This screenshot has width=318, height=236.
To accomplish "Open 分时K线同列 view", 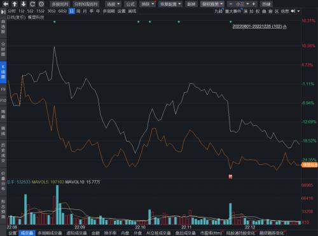I will [86, 4].
